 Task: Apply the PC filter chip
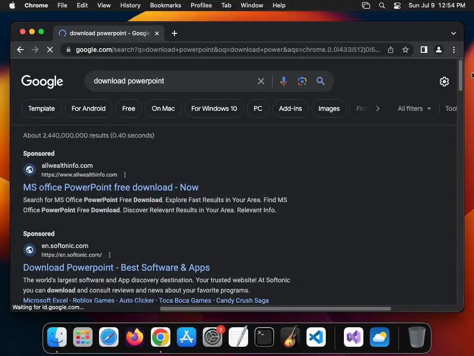coord(258,108)
